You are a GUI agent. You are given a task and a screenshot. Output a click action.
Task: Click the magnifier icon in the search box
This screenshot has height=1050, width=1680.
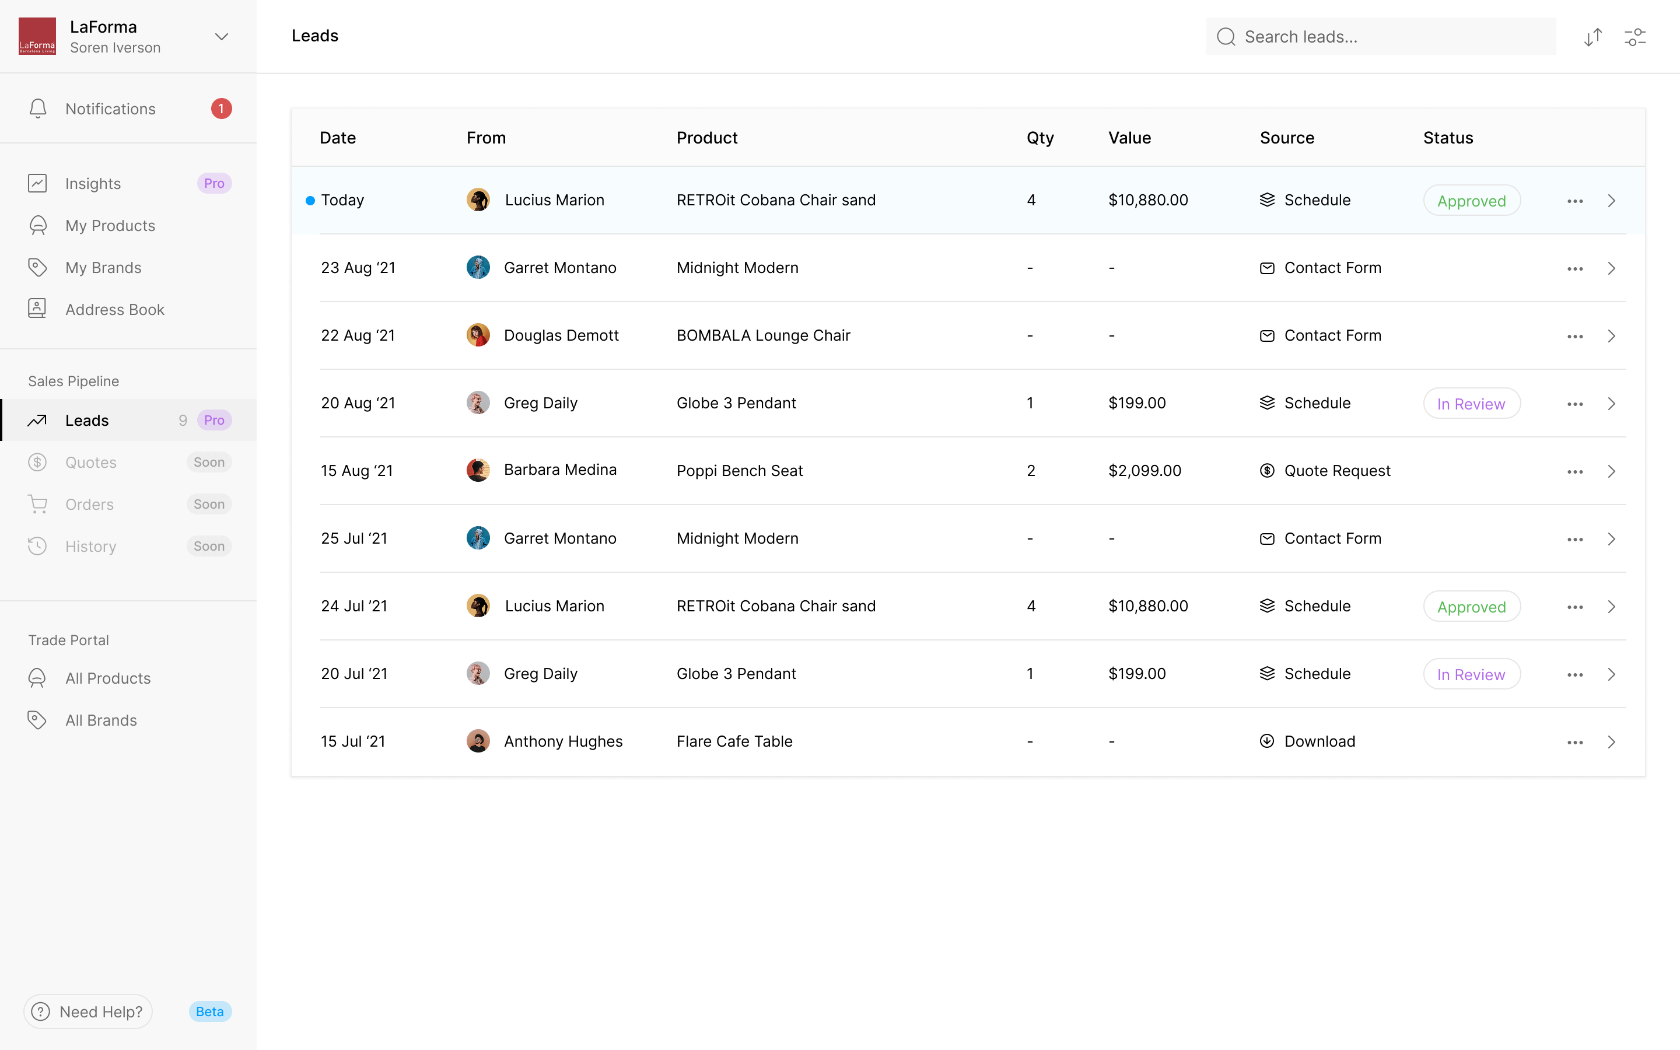[x=1226, y=37]
